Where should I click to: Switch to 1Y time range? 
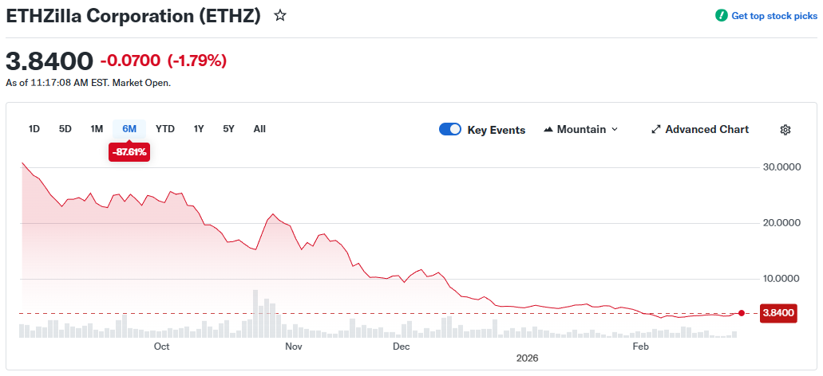click(x=199, y=129)
